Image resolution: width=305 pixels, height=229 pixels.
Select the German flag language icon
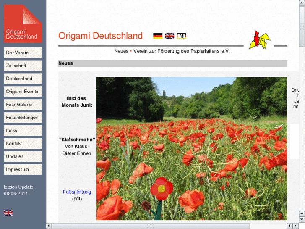[x=158, y=36]
